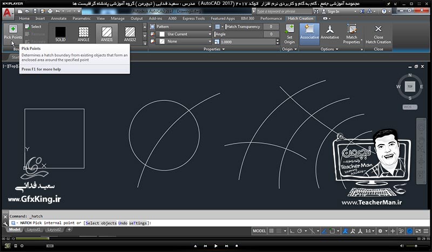Click the hatch Angle value field

click(x=271, y=34)
